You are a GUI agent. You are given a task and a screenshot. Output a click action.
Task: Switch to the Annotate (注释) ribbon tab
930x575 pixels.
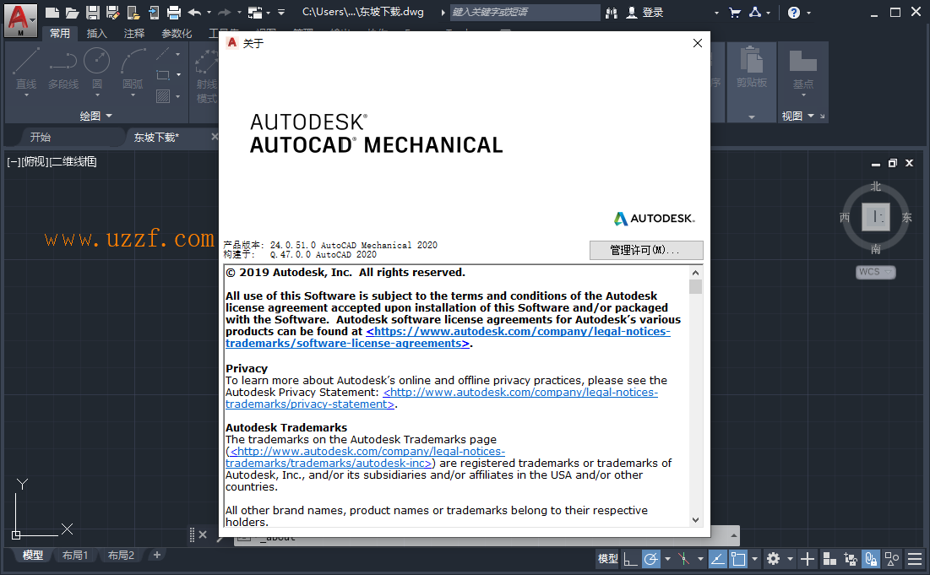pos(134,33)
